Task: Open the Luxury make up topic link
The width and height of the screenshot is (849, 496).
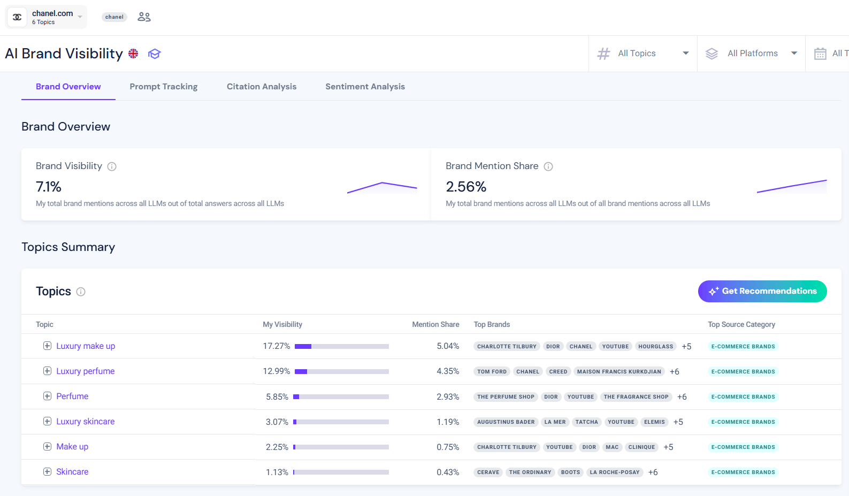Action: pyautogui.click(x=86, y=346)
